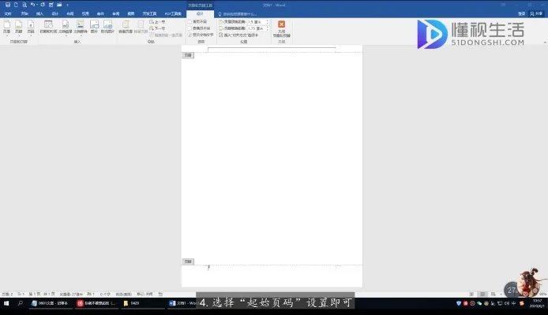This screenshot has width=548, height=315.
Task: Toggle Different Odd & Even Pages checkbox
Action: [x=190, y=28]
